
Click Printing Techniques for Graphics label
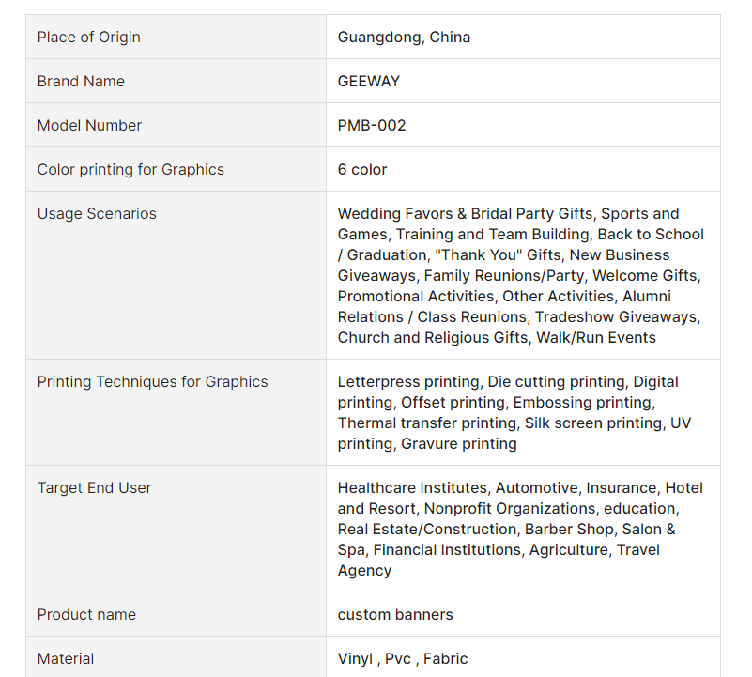[152, 382]
